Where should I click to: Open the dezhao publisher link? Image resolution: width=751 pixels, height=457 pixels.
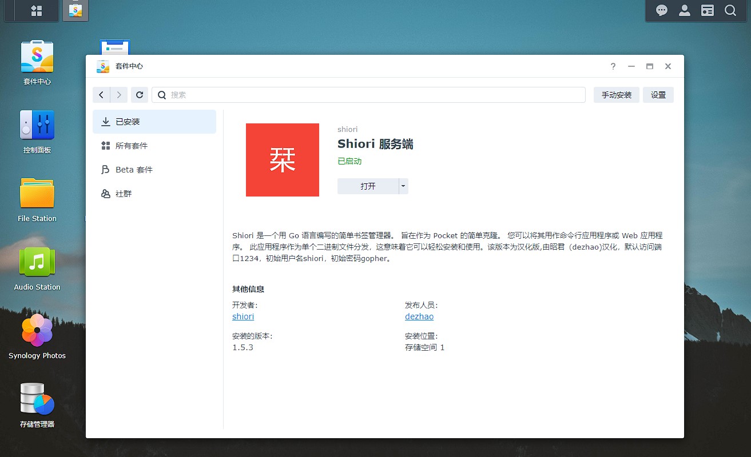click(419, 316)
